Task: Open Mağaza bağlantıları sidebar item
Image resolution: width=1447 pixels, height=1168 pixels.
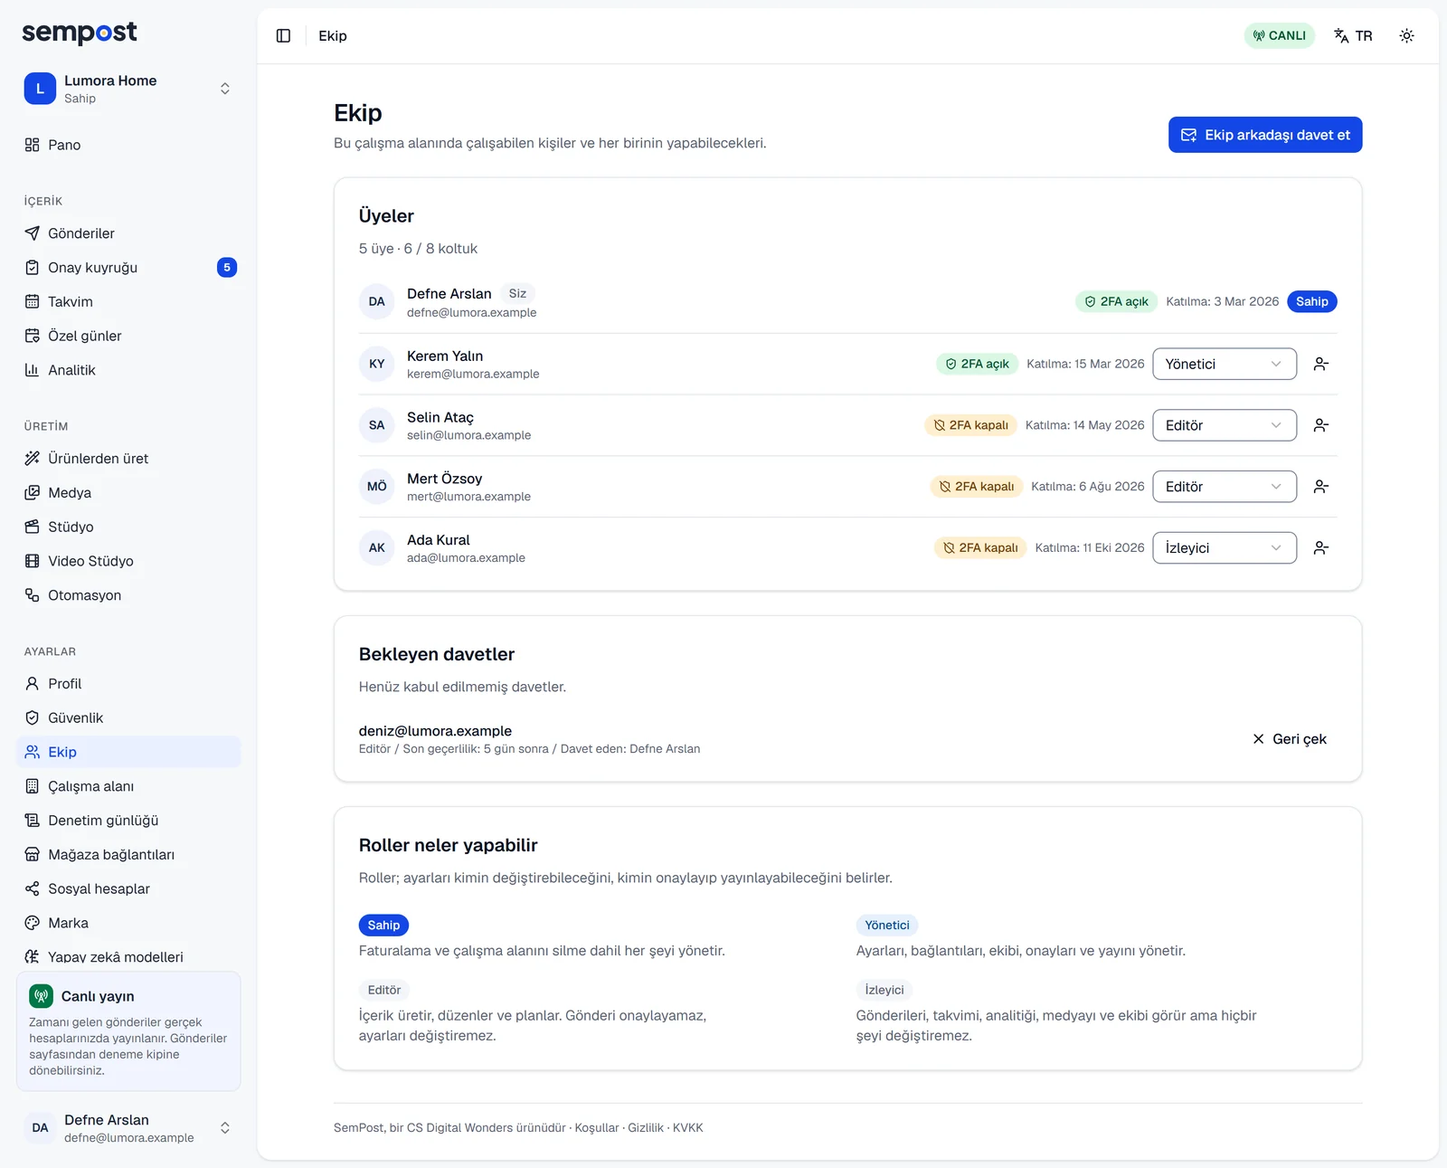Action: (x=128, y=855)
